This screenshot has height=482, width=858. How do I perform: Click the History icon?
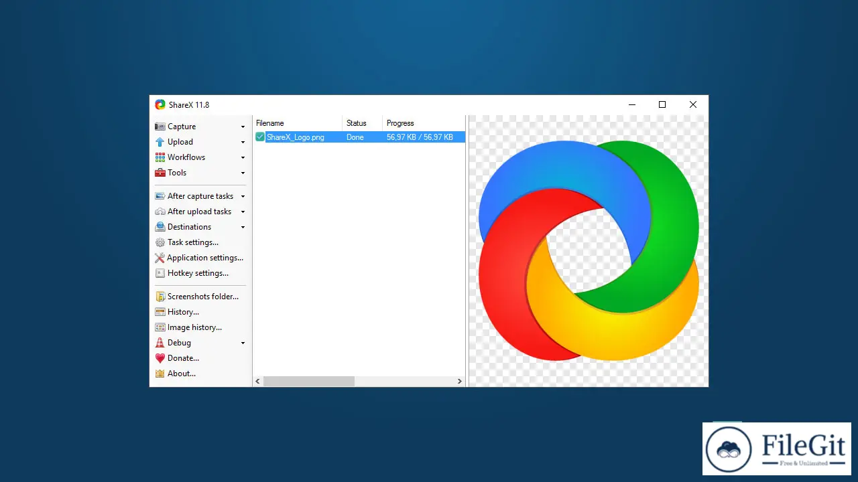pyautogui.click(x=160, y=312)
